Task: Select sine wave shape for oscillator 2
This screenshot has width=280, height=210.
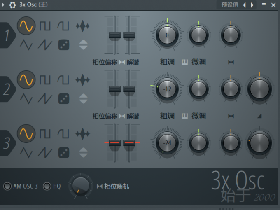Action: [x=26, y=79]
